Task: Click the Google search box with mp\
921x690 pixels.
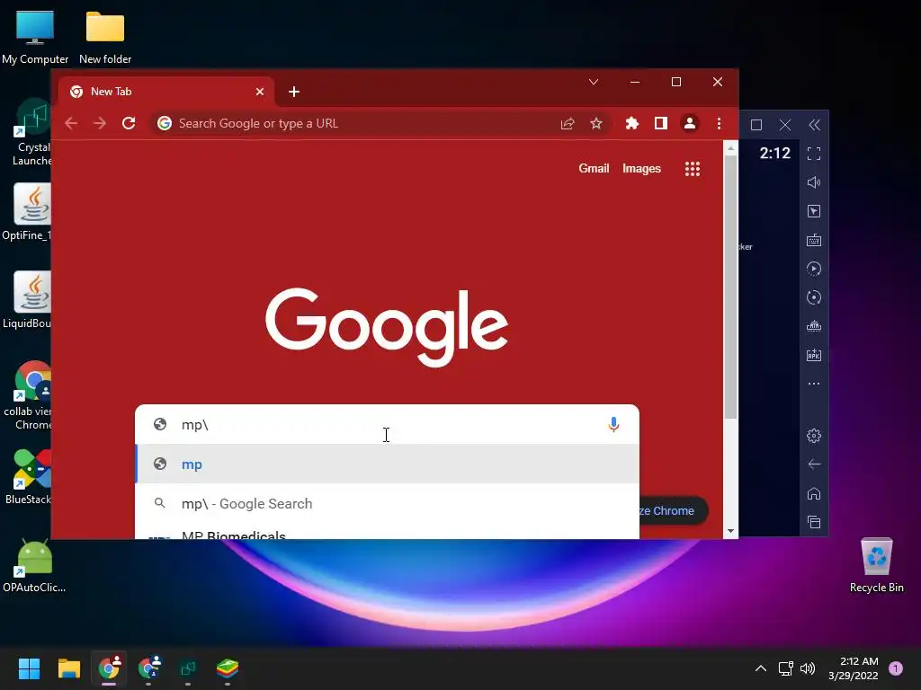Action: [x=387, y=424]
